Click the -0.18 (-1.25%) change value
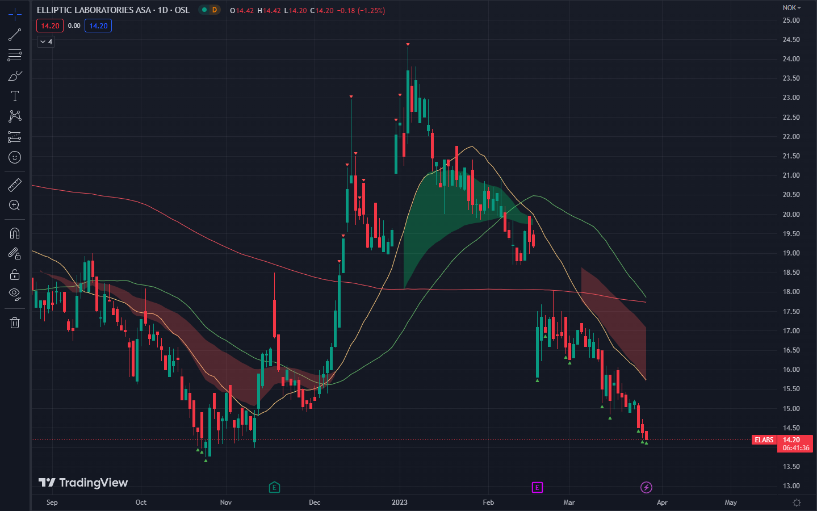The height and width of the screenshot is (511, 817). point(361,11)
